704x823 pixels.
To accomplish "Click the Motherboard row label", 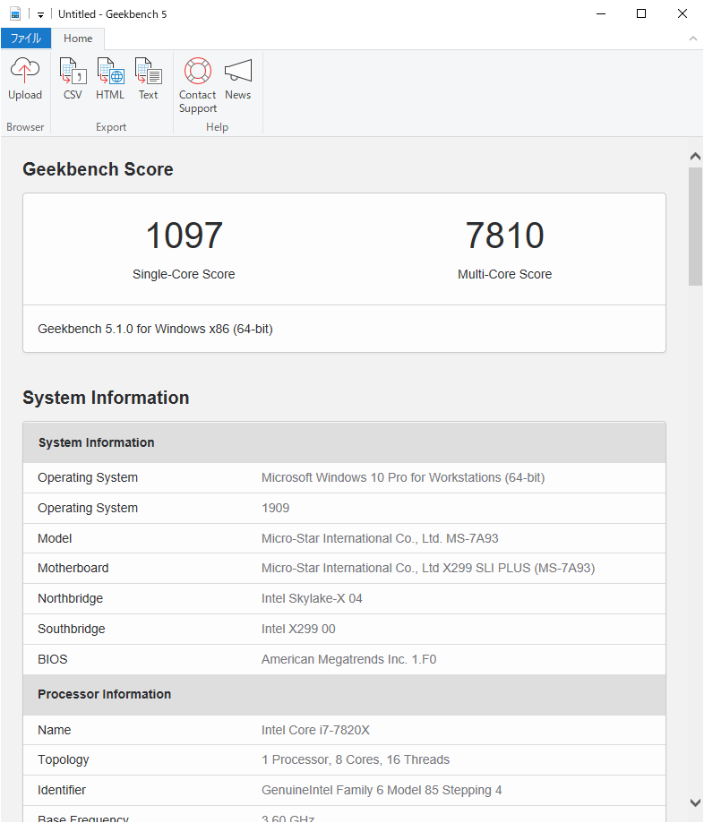I will point(73,569).
